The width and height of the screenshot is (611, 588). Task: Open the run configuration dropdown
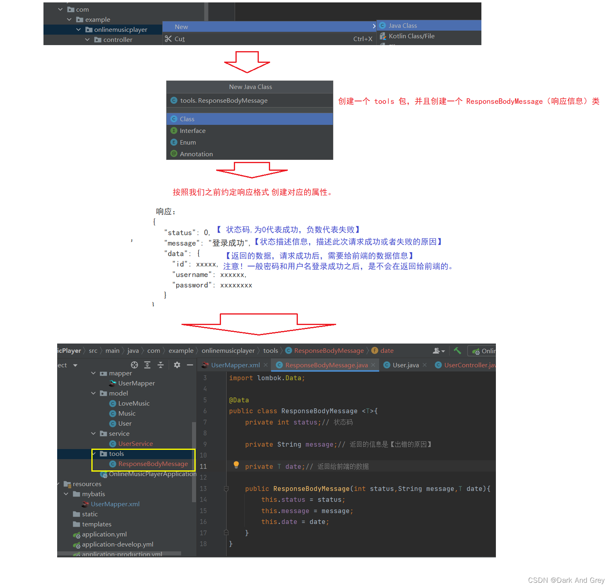(482, 351)
